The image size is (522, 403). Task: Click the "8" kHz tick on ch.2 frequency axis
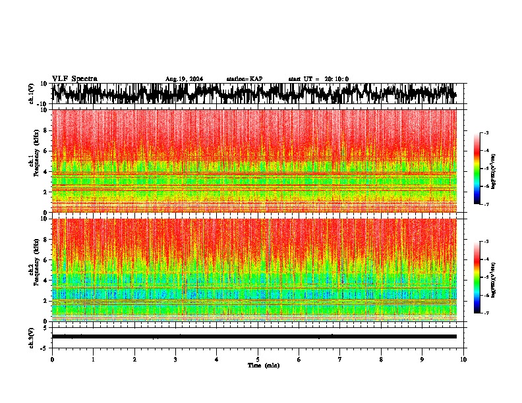46,240
